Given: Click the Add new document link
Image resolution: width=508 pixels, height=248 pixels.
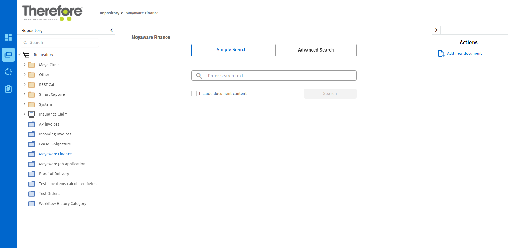Looking at the screenshot, I should coord(464,53).
